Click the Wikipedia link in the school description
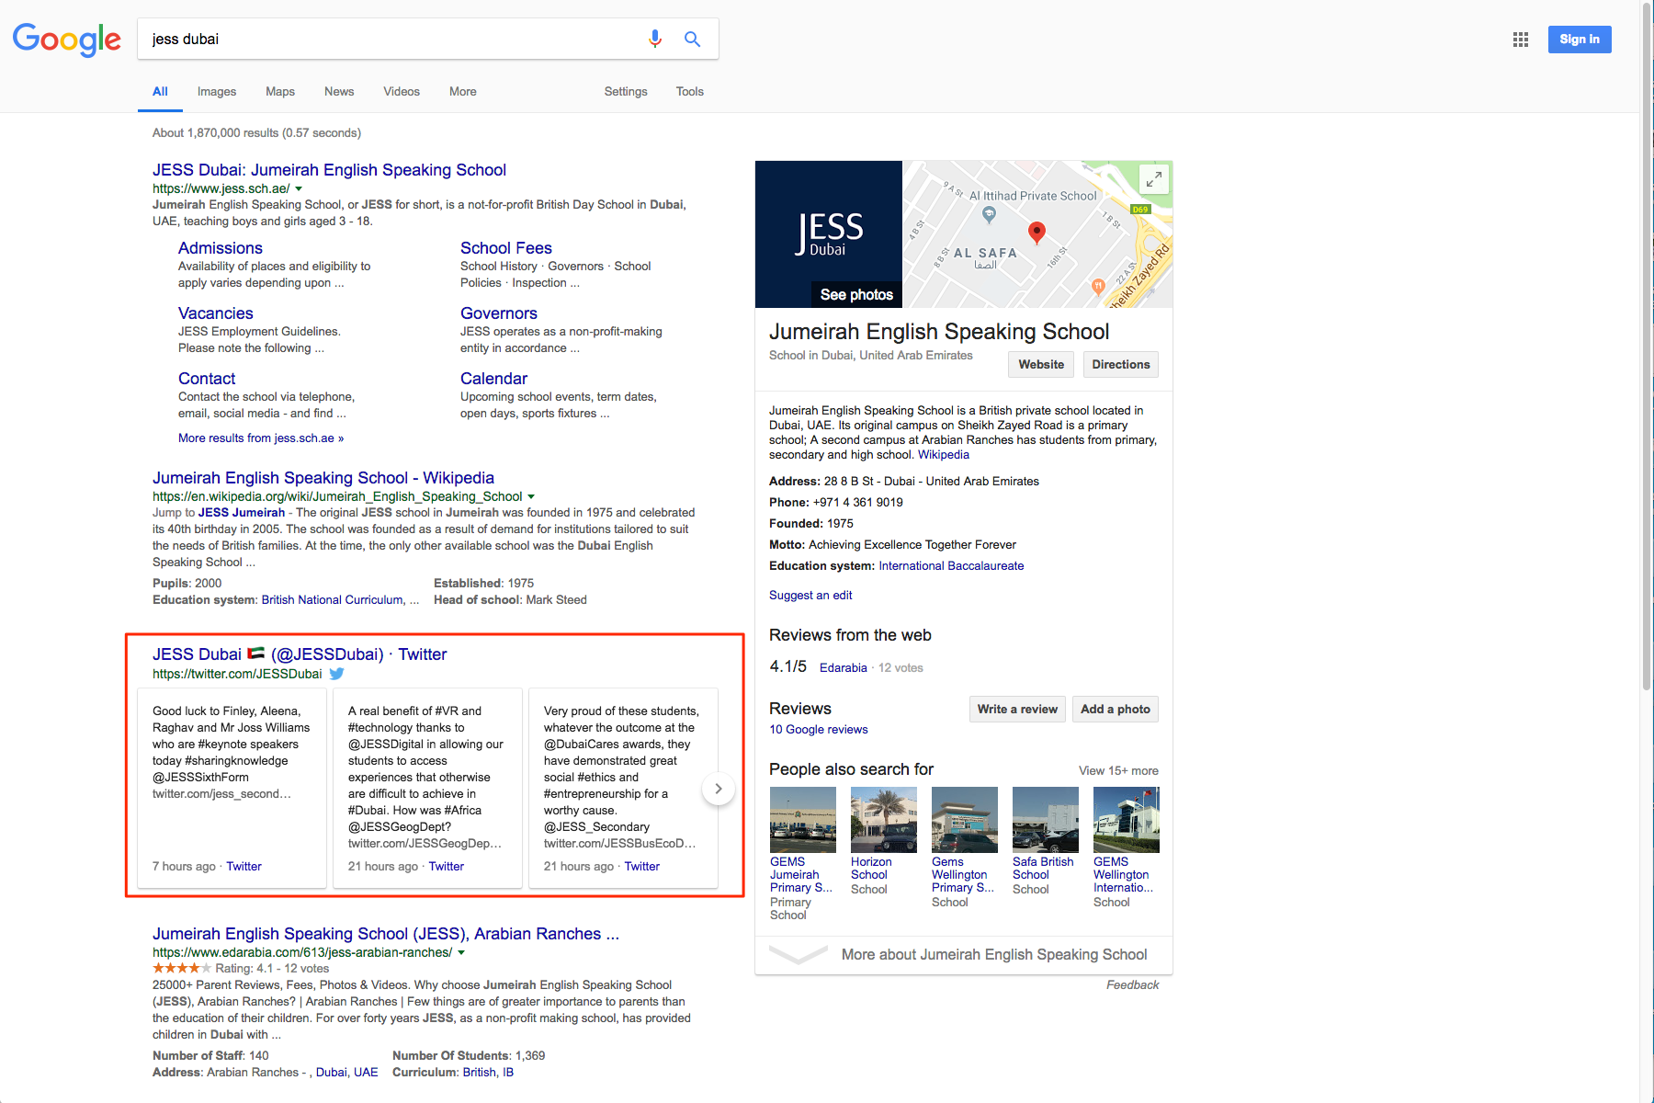1654x1103 pixels. (x=944, y=455)
